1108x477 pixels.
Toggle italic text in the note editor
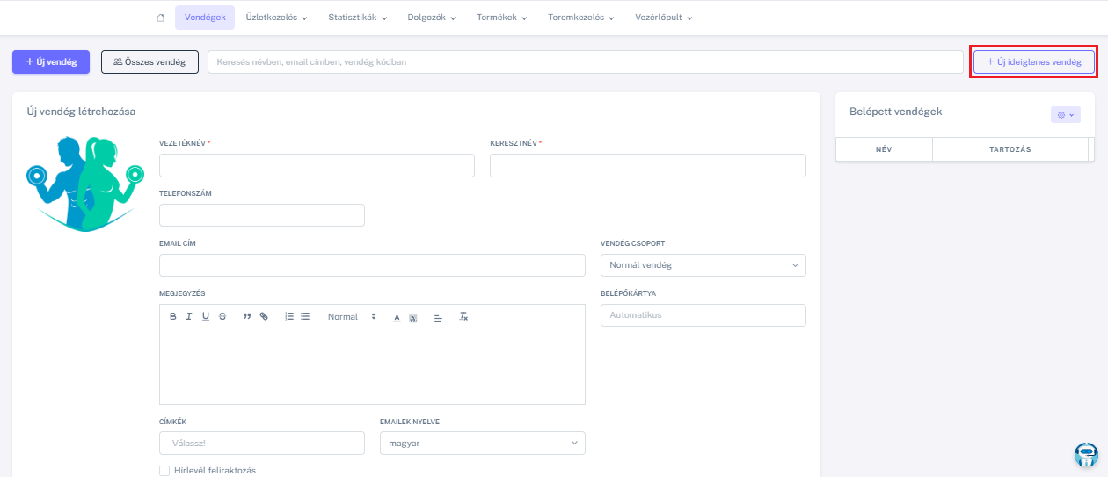pos(189,316)
